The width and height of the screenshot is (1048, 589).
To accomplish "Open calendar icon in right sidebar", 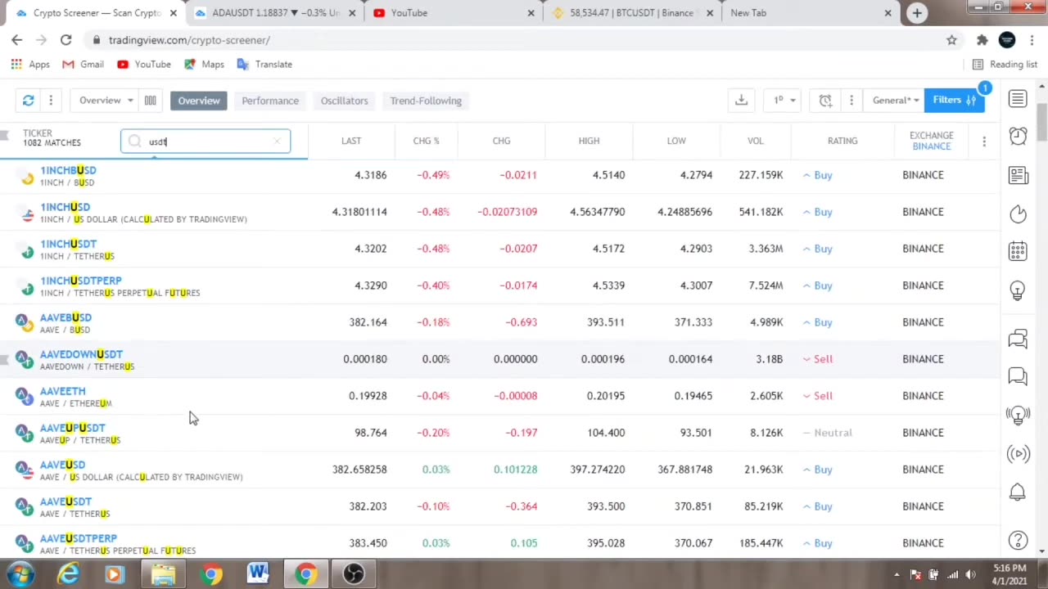I will (x=1018, y=251).
